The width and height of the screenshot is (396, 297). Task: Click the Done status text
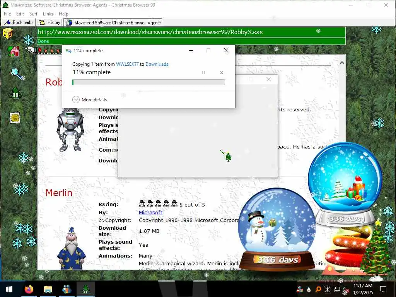(x=43, y=41)
